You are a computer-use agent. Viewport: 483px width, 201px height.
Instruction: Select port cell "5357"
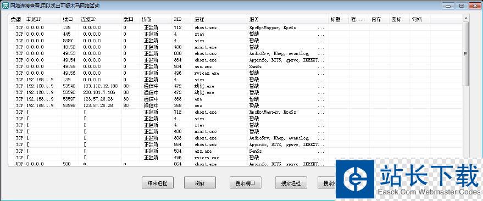point(68,40)
